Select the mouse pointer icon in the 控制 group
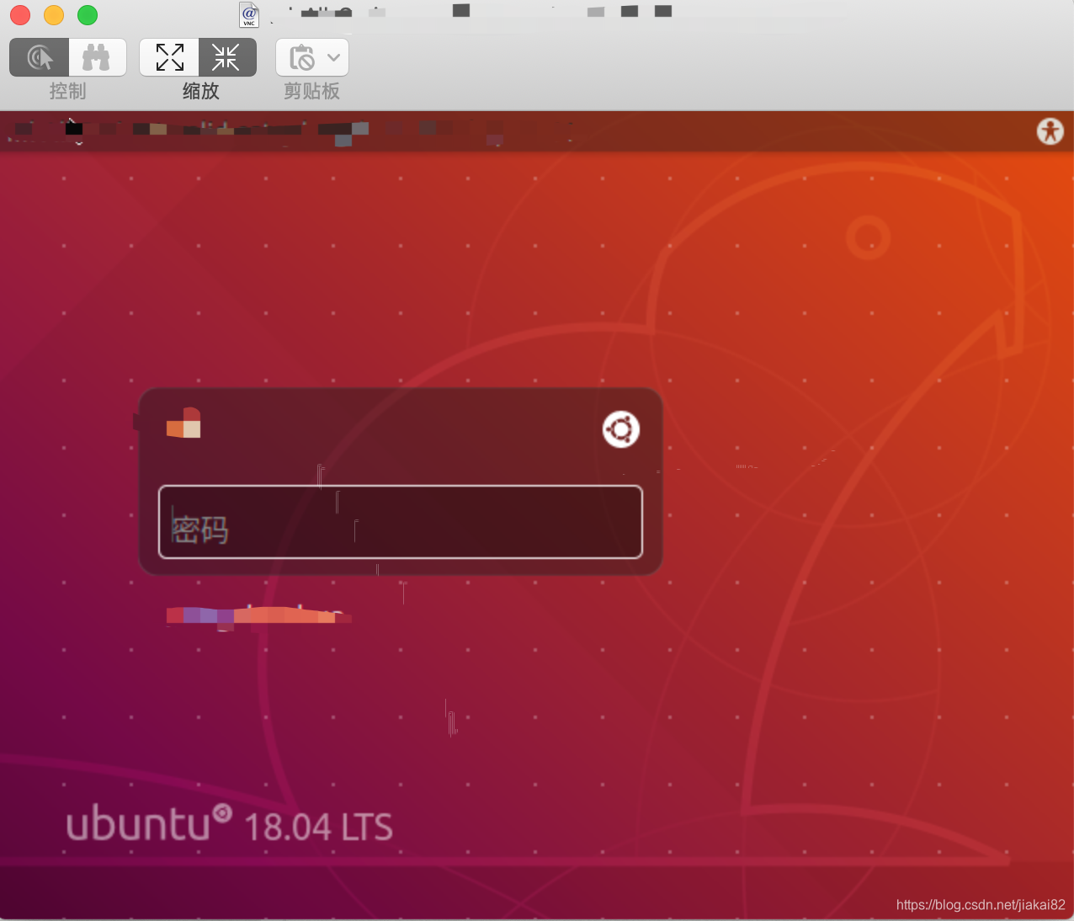 [39, 56]
